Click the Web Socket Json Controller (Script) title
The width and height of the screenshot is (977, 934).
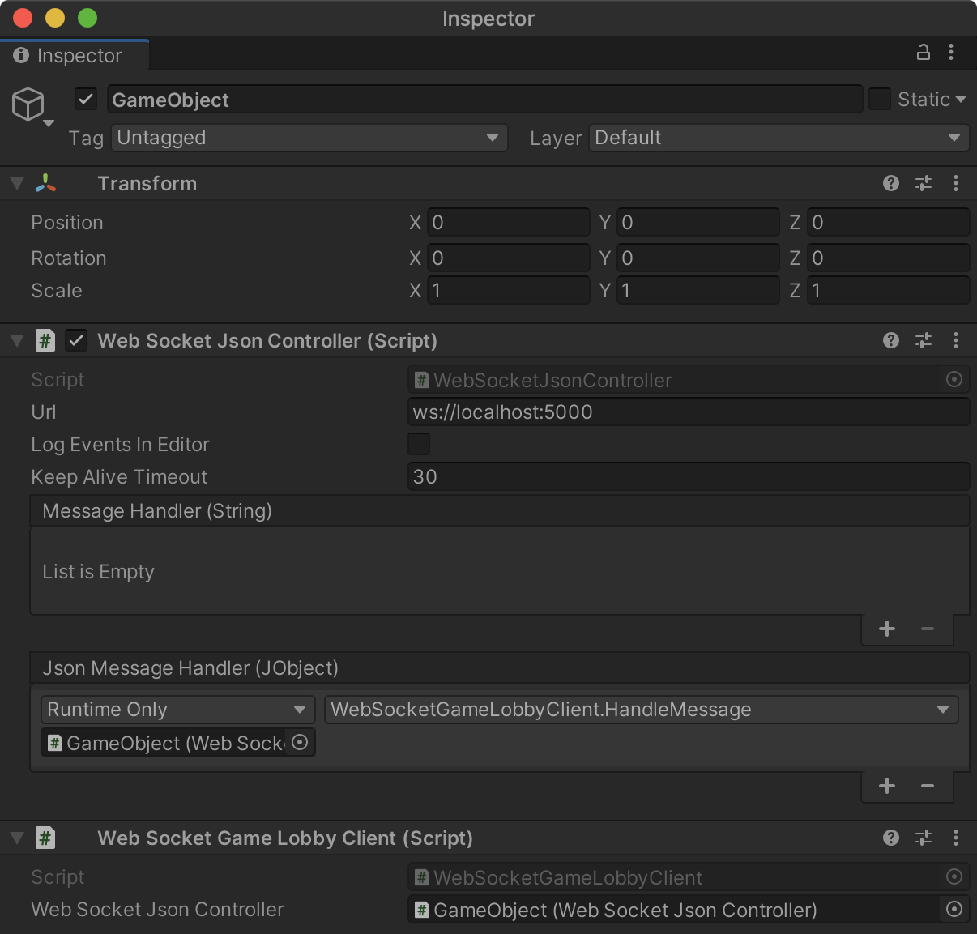tap(267, 340)
